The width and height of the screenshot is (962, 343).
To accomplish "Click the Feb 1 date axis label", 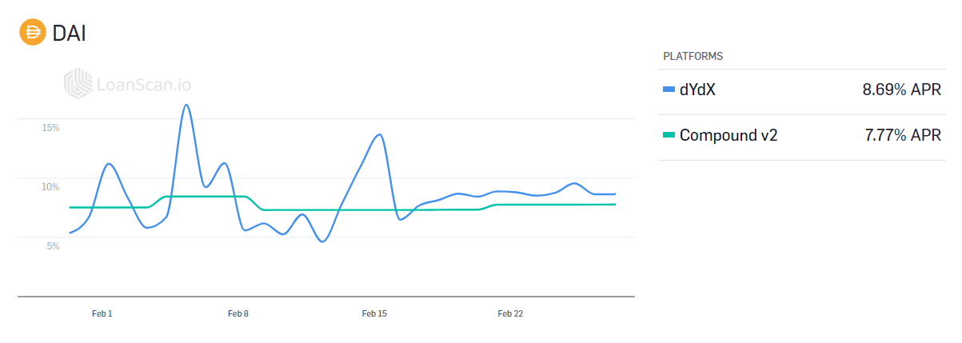I will click(102, 314).
